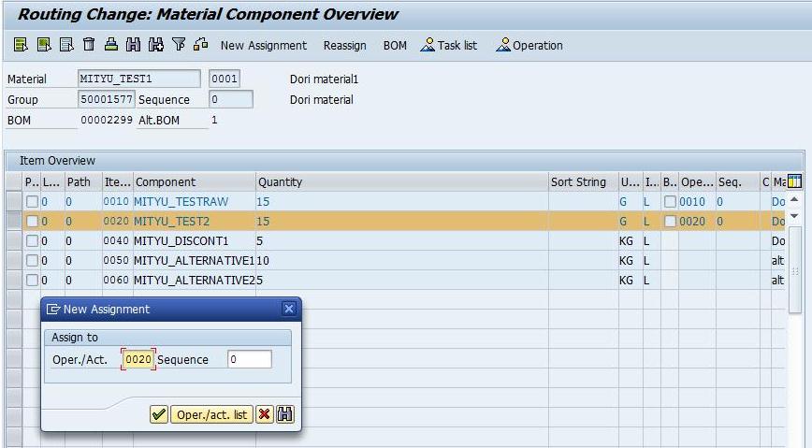812x448 pixels.
Task: Click the assignment structure icon in toolbar
Action: (x=201, y=45)
